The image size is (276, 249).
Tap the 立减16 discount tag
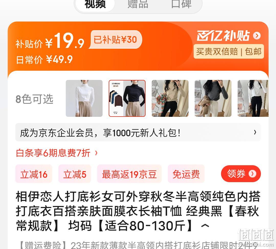[x=34, y=174]
